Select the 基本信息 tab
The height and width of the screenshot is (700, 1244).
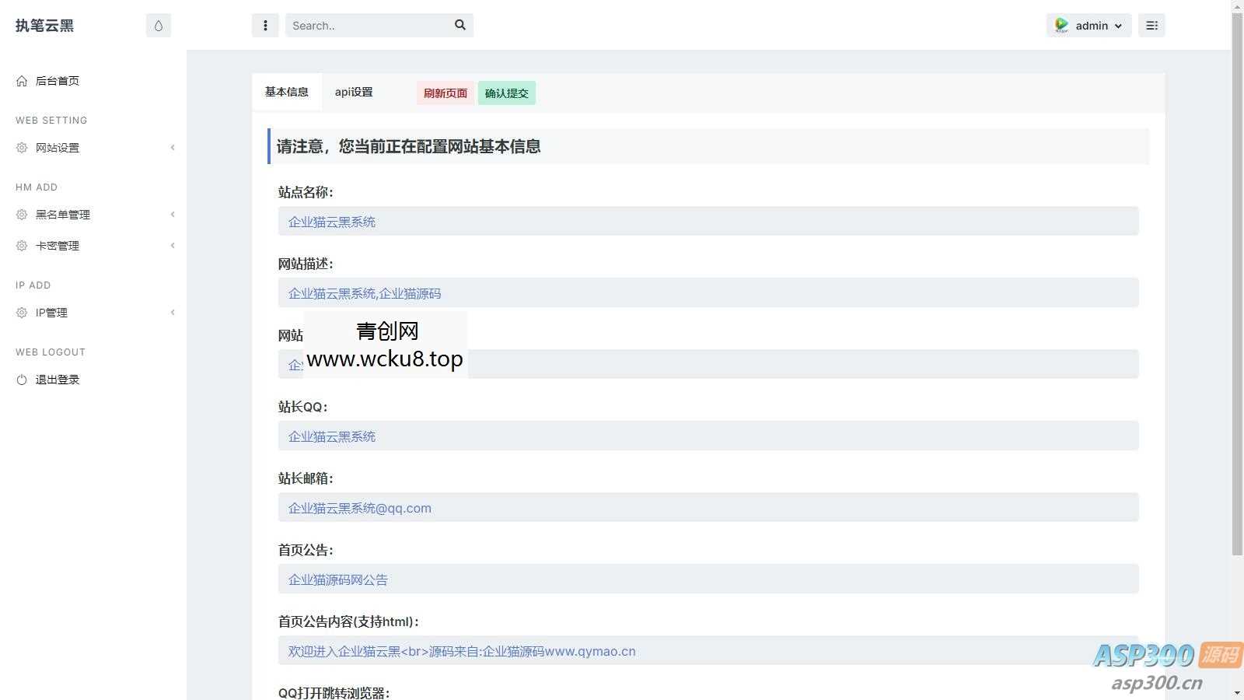coord(286,92)
